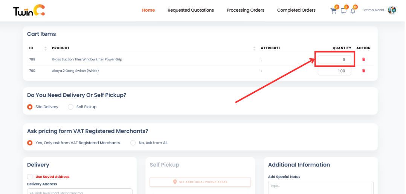
Task: Open the chat messages icon
Action: (343, 11)
